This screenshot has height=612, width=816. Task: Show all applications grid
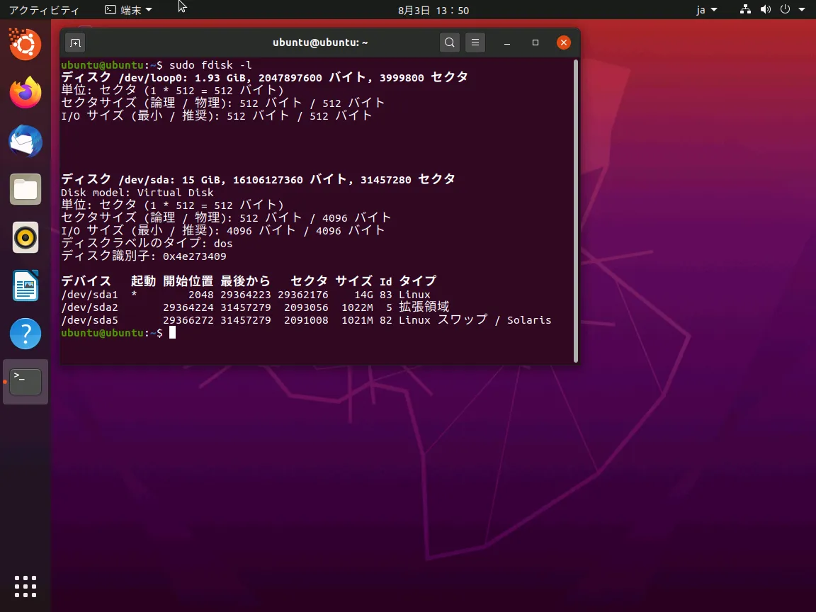pyautogui.click(x=25, y=586)
